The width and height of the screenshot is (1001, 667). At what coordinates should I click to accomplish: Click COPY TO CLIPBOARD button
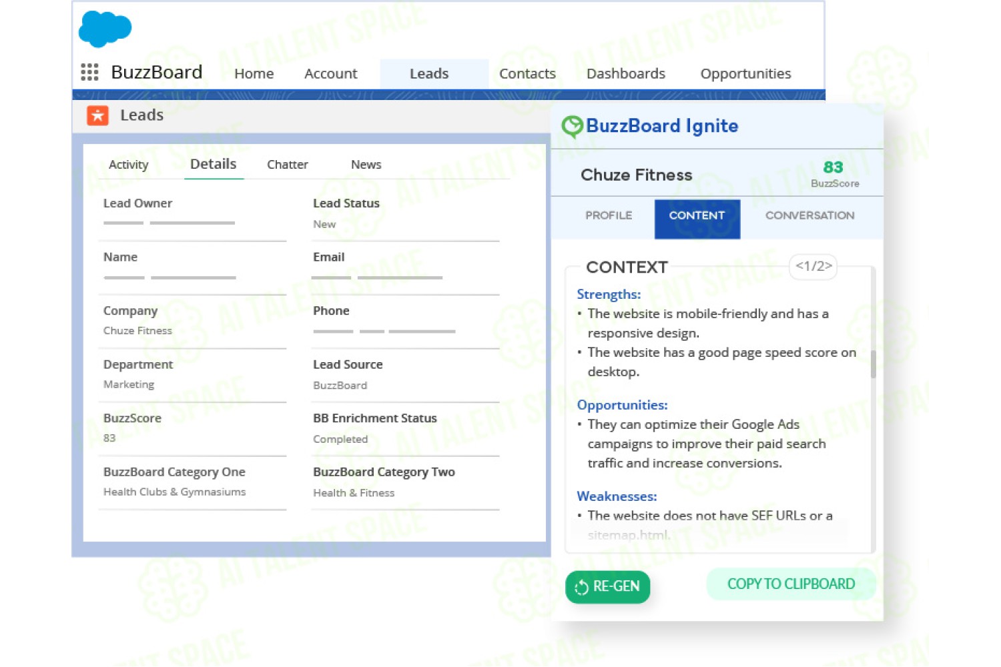coord(791,584)
